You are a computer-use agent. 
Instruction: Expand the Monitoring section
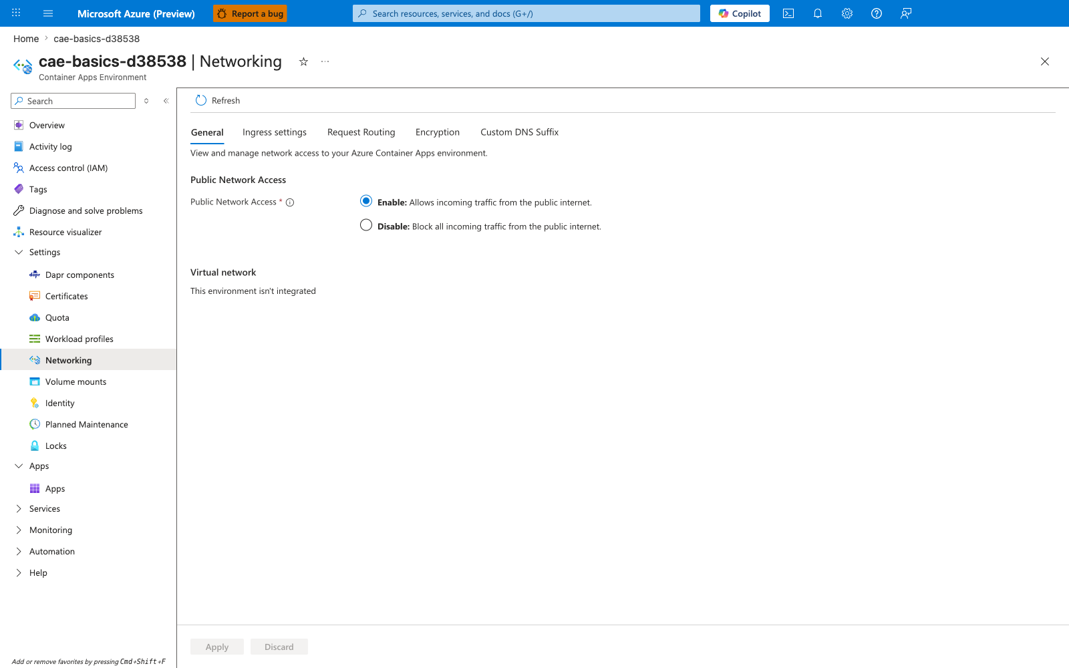coord(19,530)
